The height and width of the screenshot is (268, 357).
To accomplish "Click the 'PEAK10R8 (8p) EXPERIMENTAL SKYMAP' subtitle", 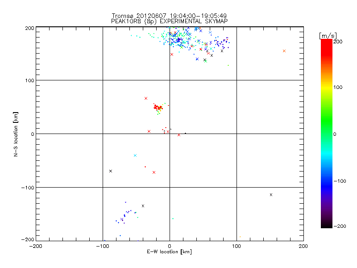I will (x=169, y=21).
